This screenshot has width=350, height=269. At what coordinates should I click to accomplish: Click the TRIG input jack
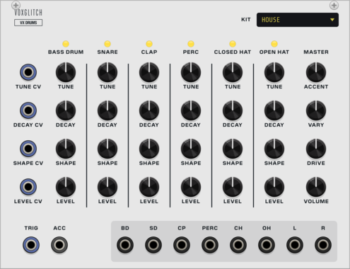click(x=31, y=245)
